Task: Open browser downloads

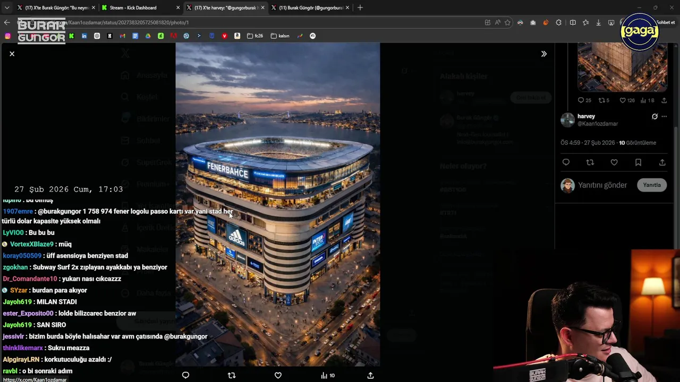Action: pyautogui.click(x=598, y=22)
